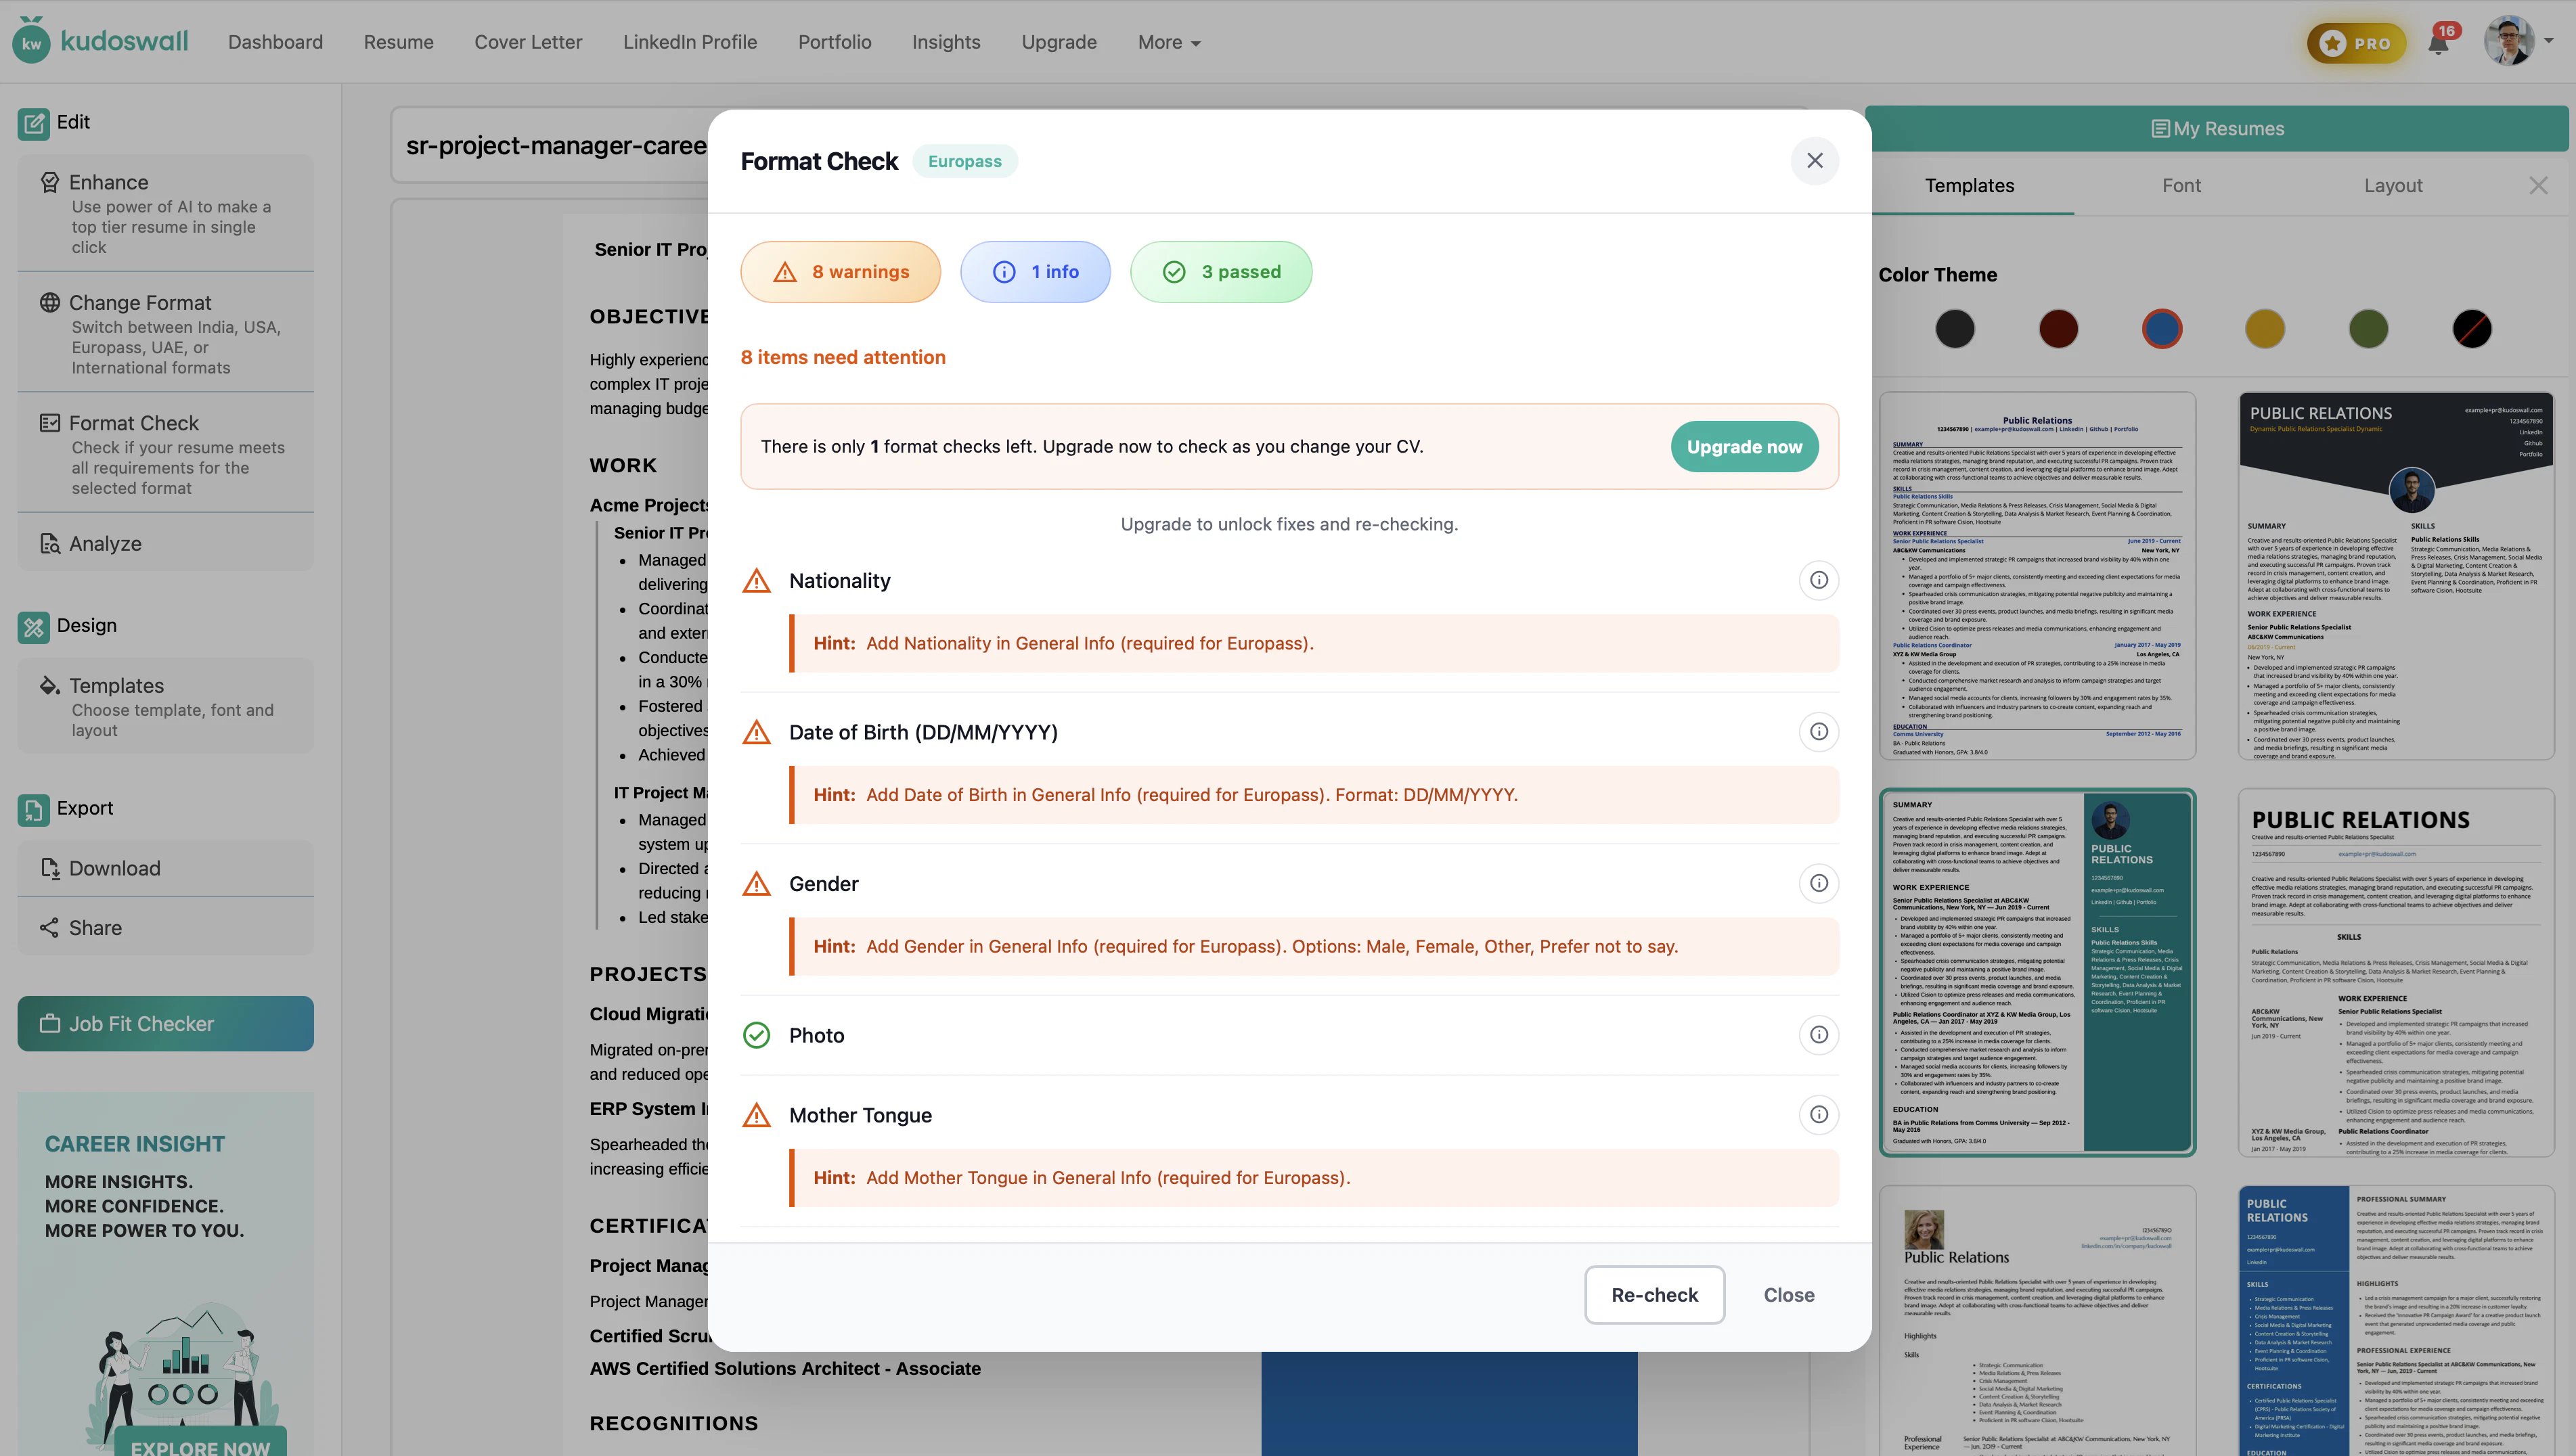The width and height of the screenshot is (2576, 1456).
Task: Click the Upgrade now button
Action: (x=1744, y=446)
